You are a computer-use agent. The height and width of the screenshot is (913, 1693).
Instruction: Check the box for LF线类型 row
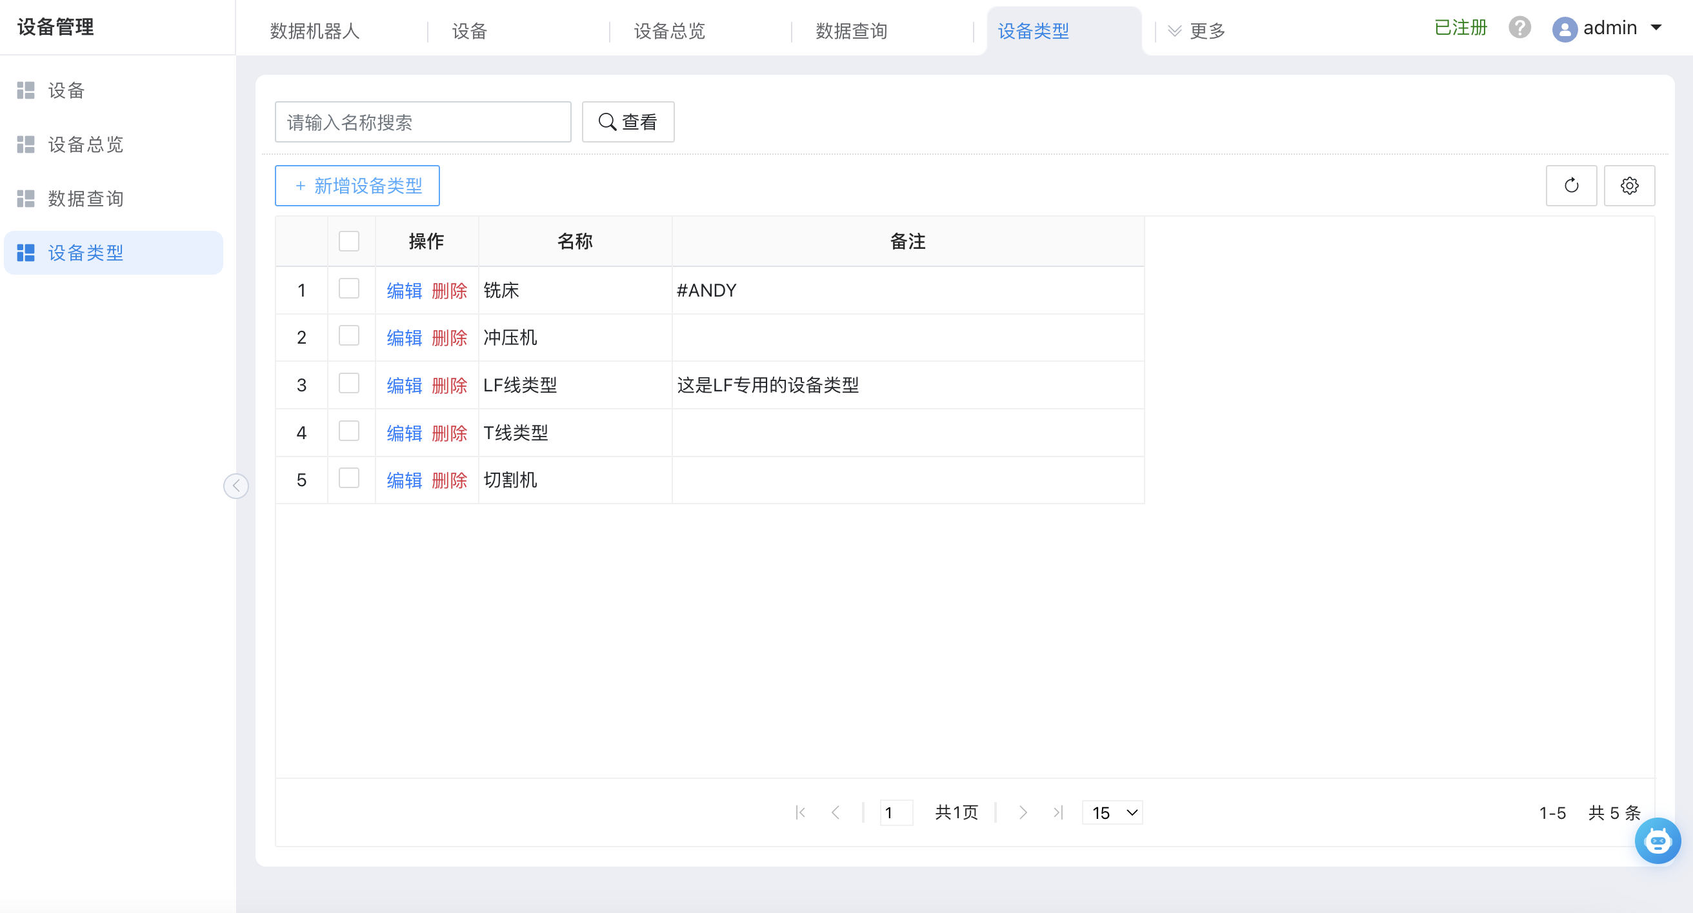coord(349,383)
